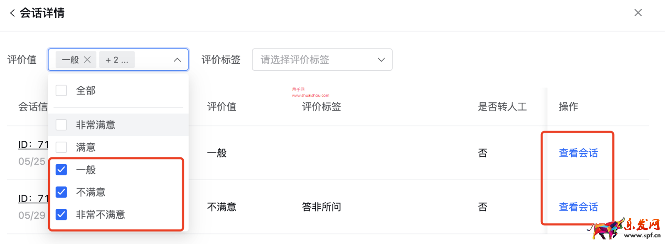
Task: Remove the 一般 tag using its X icon
Action: pyautogui.click(x=87, y=59)
